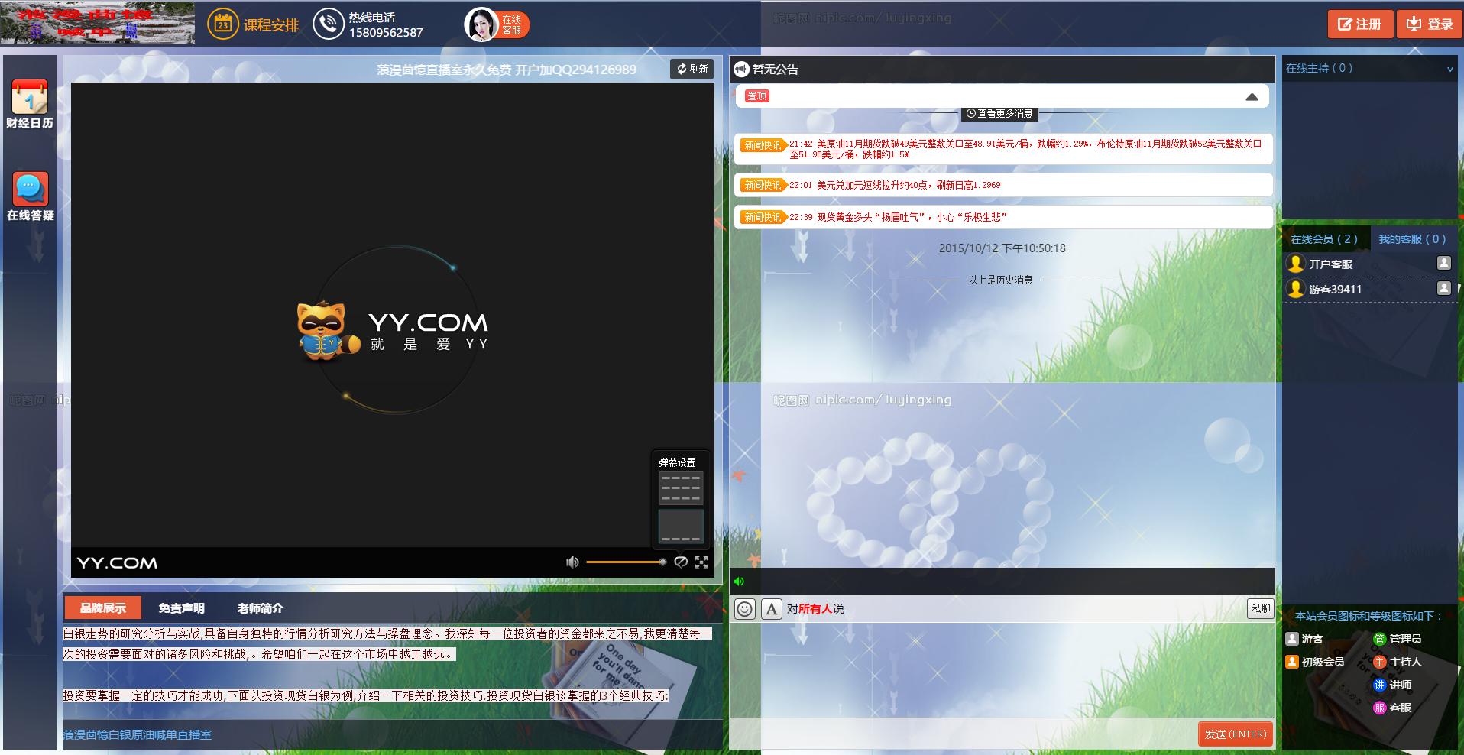The height and width of the screenshot is (755, 1464).
Task: Switch to 免责声明 tab
Action: coord(181,608)
